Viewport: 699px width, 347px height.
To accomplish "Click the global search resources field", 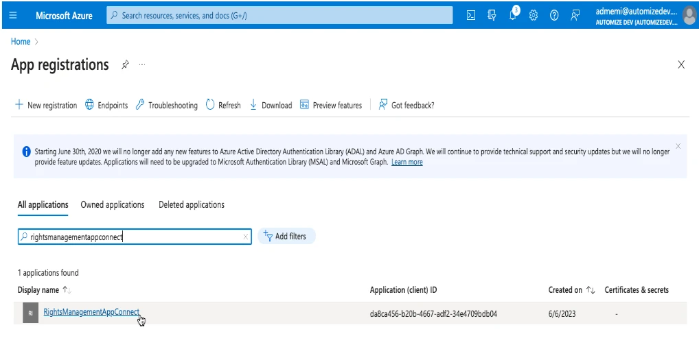I will tap(280, 15).
